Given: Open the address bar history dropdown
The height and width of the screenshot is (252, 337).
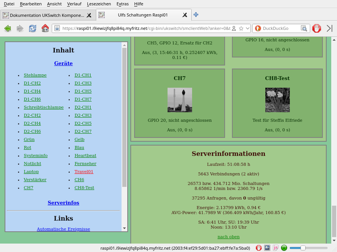Looking at the screenshot, I should [x=247, y=28].
